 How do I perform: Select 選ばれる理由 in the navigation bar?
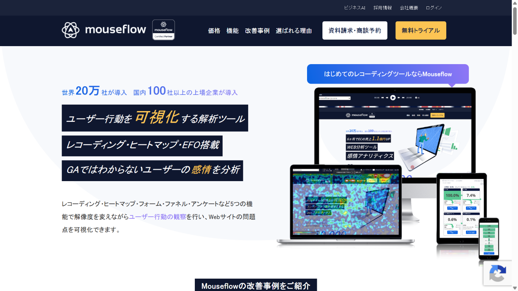click(294, 31)
